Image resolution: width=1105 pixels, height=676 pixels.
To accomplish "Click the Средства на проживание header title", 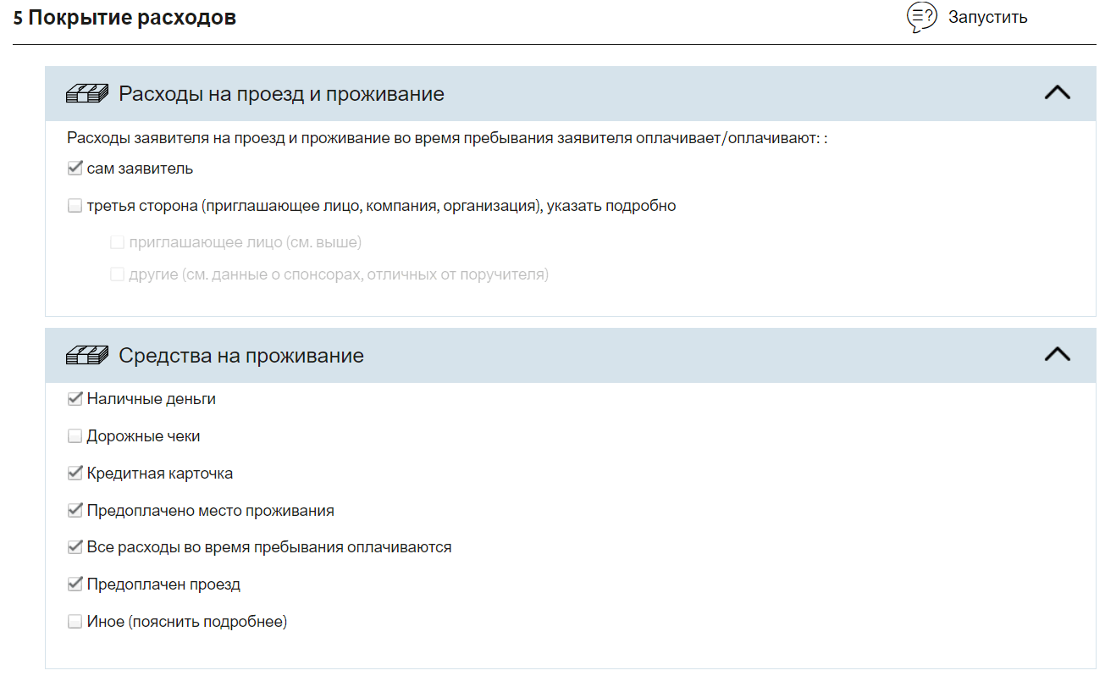I will pos(241,356).
